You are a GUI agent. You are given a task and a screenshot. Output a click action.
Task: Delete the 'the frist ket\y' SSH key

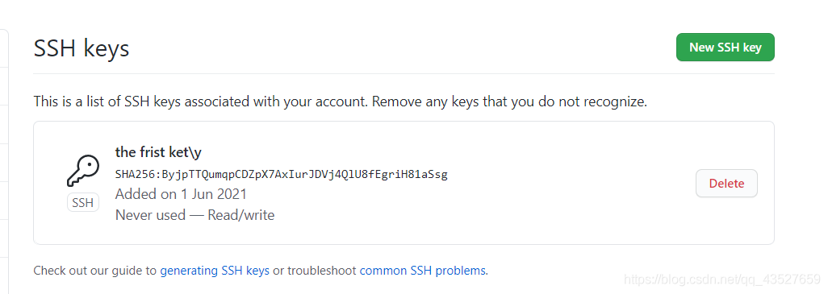coord(726,184)
